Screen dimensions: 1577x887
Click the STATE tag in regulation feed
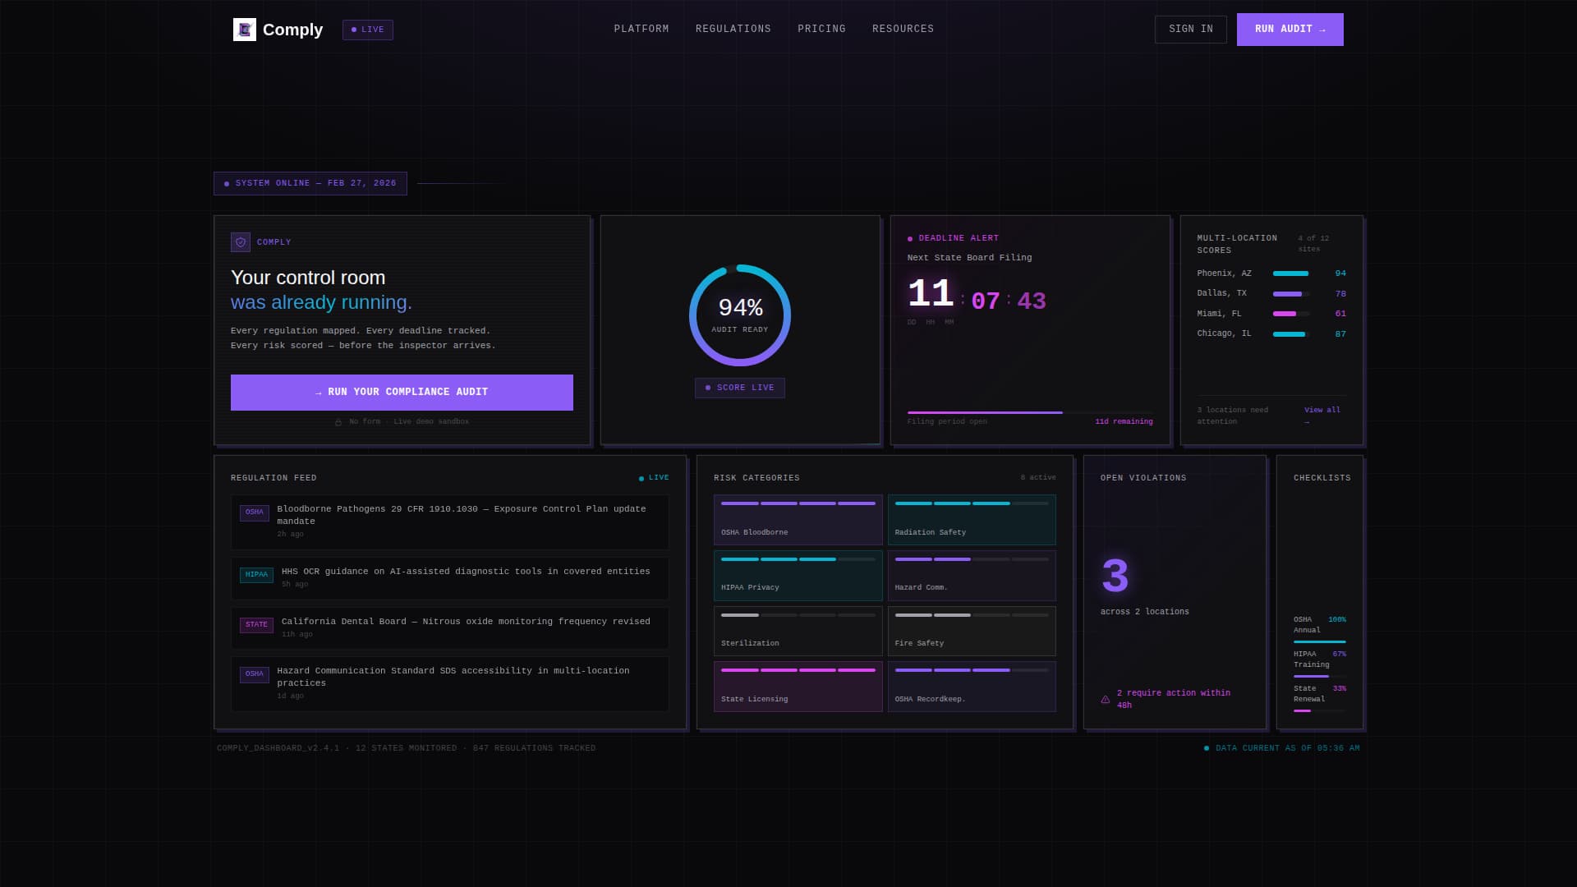click(x=256, y=625)
